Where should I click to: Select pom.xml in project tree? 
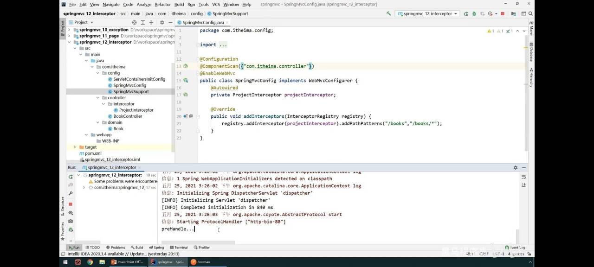point(90,153)
